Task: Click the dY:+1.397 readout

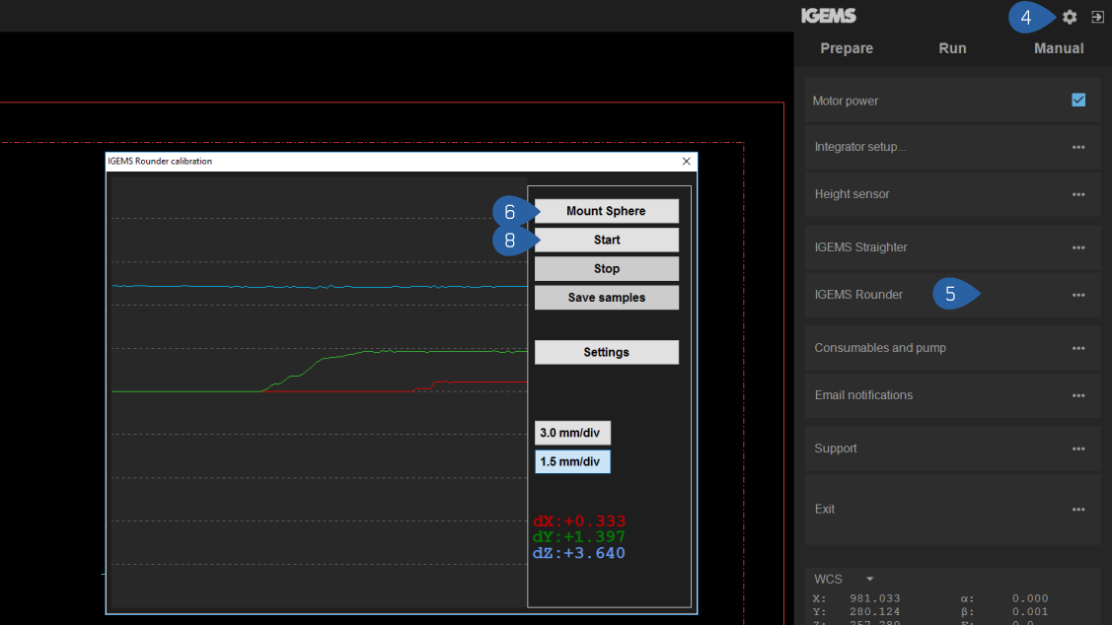Action: [578, 537]
